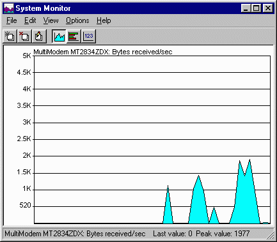The height and width of the screenshot is (242, 277).
Task: Click the status bar Peak value: 1977 text
Action: coord(223,234)
